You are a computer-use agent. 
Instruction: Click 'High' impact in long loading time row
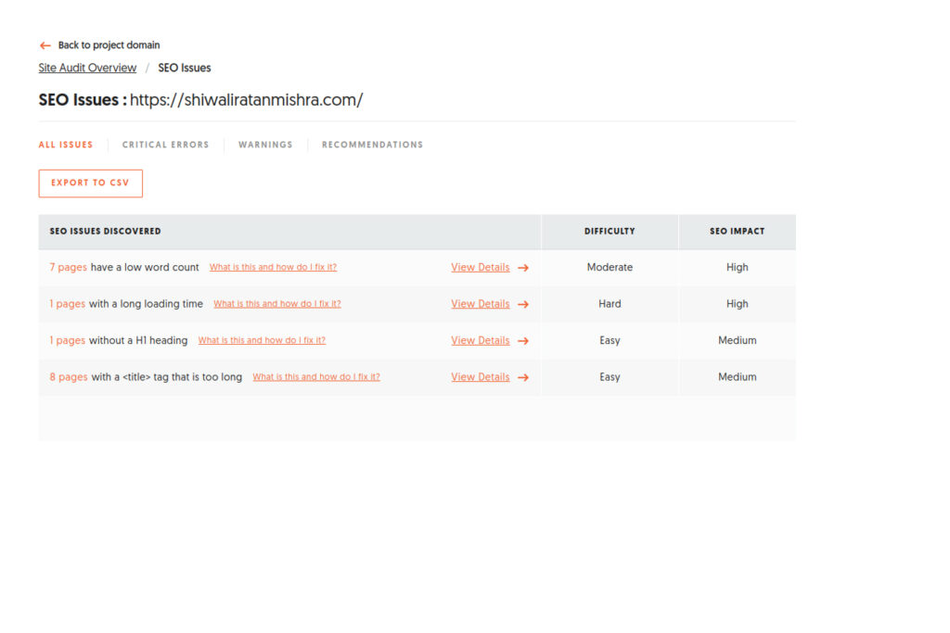738,304
